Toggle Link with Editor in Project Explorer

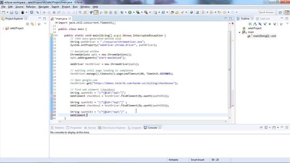pos(33,24)
